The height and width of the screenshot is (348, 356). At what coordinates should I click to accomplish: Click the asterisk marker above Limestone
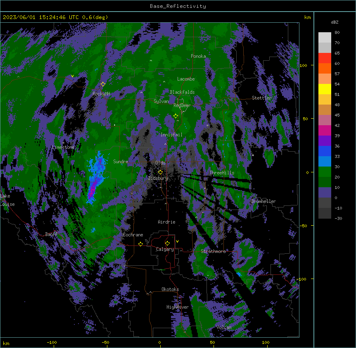tap(63, 143)
